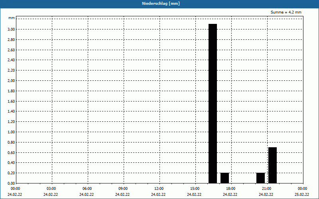Select the 2,60 y-axis label

11,50
